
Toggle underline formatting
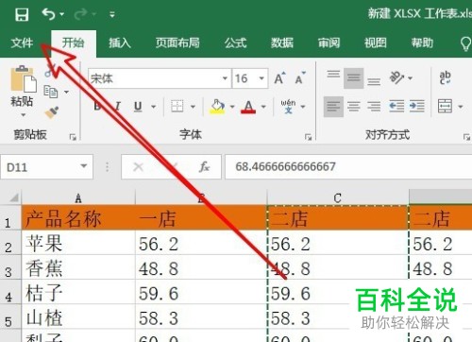coord(138,107)
